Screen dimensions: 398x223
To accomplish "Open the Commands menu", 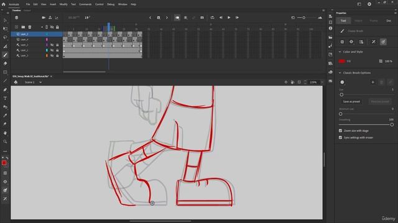I will (85, 4).
